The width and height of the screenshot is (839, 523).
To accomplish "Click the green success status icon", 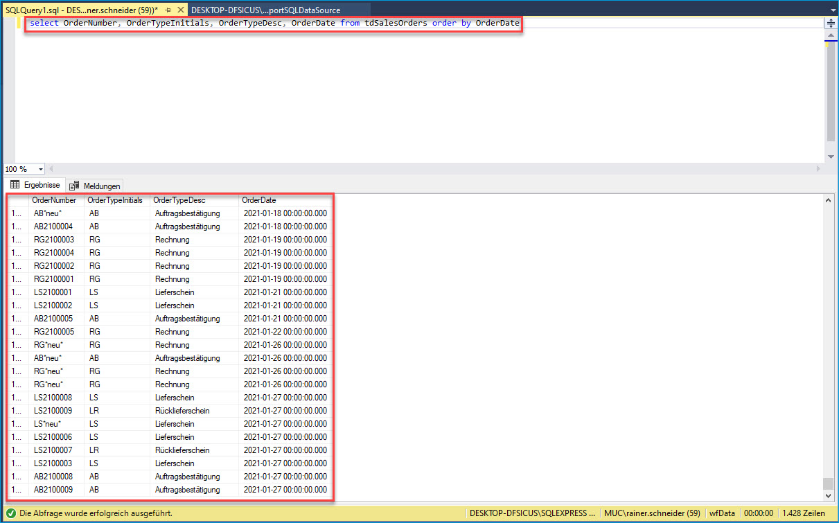I will (11, 513).
